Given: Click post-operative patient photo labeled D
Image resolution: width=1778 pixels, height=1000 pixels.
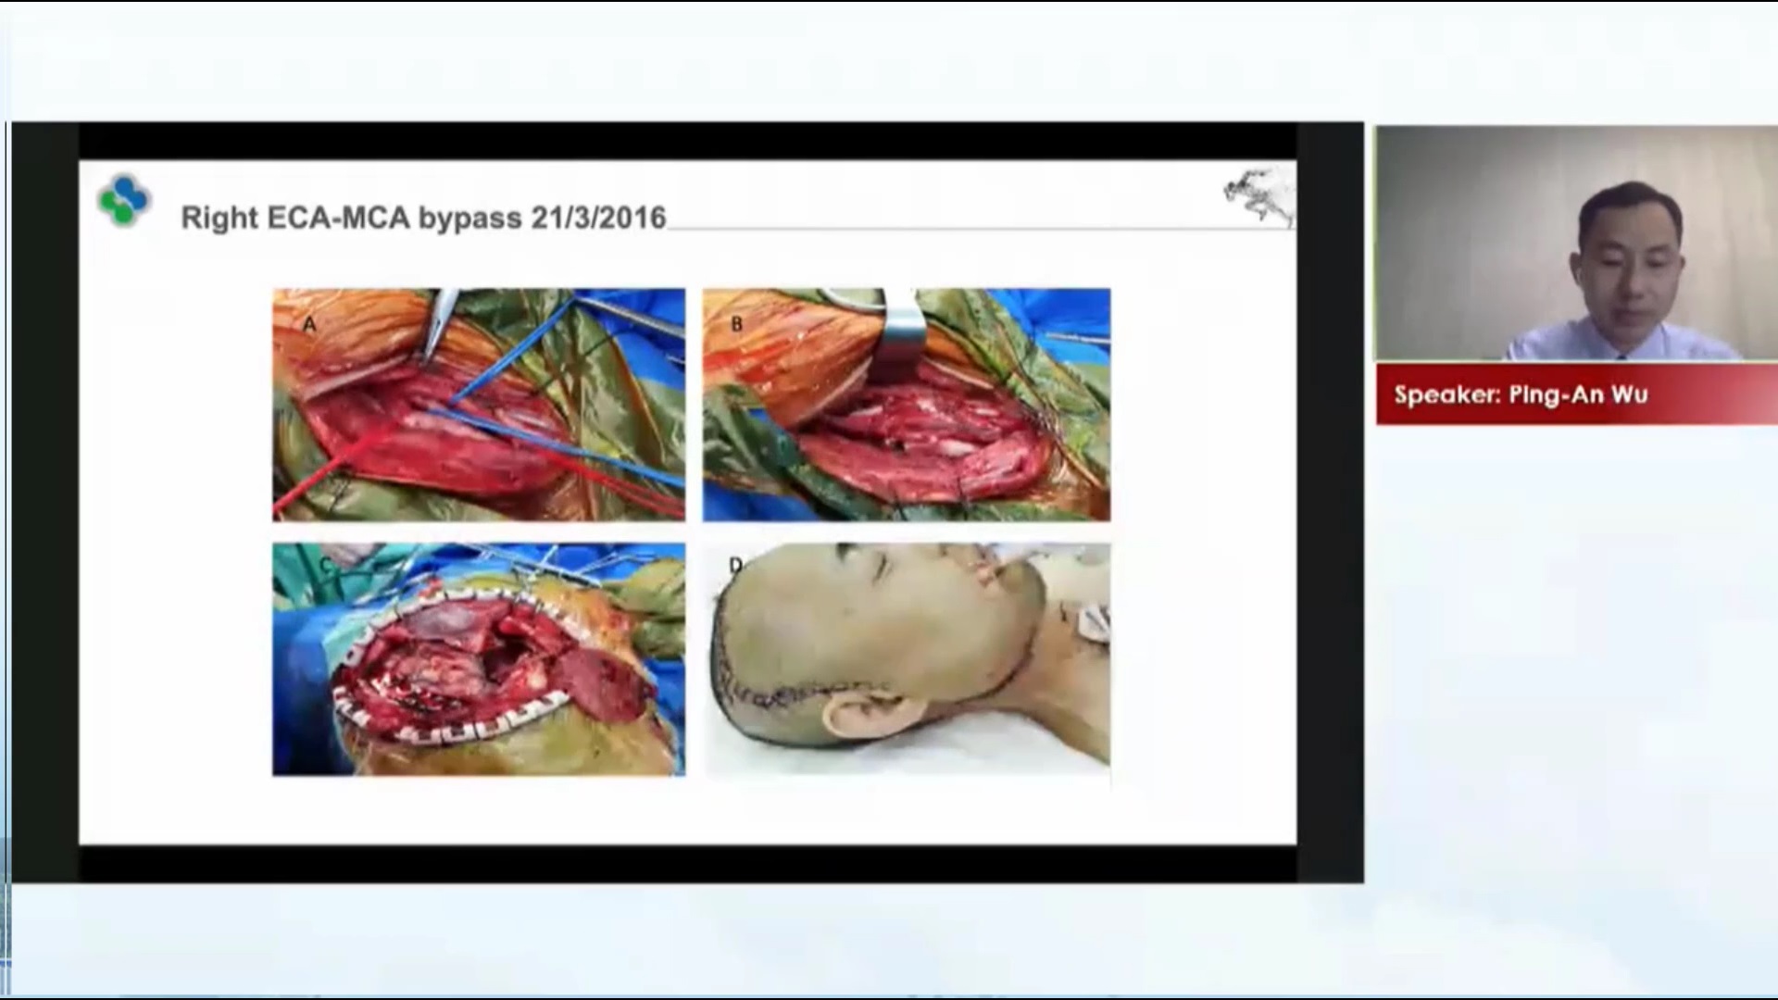Looking at the screenshot, I should point(907,659).
